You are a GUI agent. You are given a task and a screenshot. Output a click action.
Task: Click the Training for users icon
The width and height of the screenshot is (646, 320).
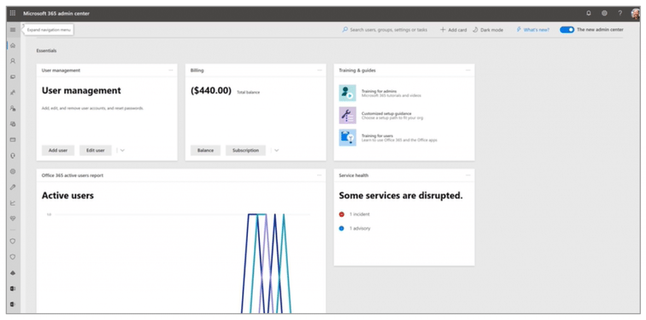click(x=348, y=137)
